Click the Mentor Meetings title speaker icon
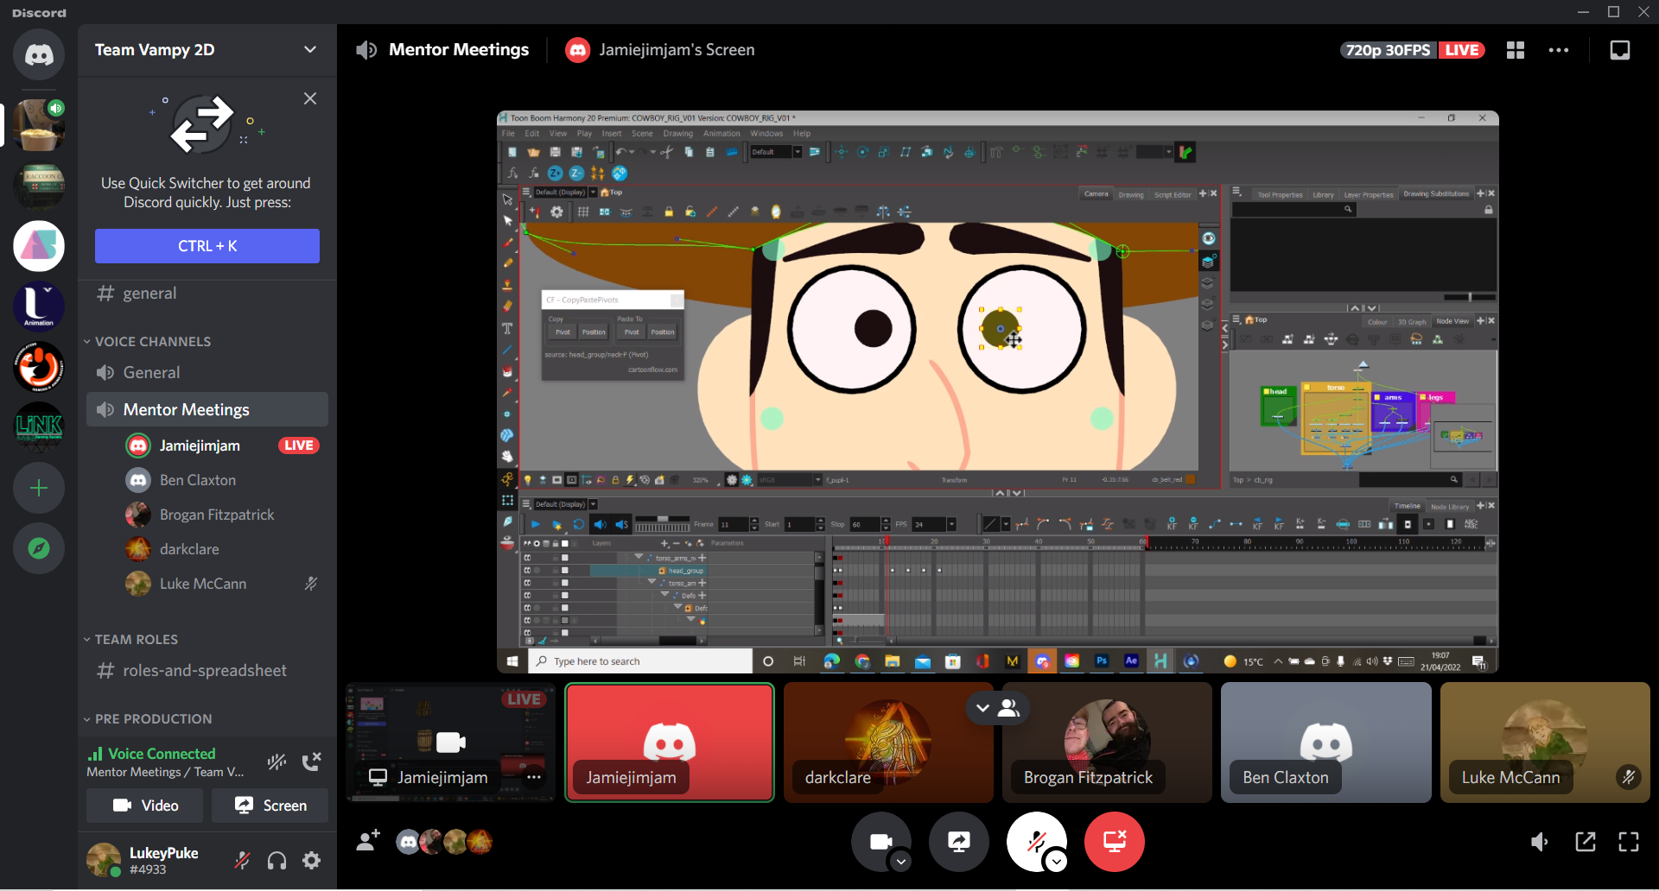 pos(366,50)
